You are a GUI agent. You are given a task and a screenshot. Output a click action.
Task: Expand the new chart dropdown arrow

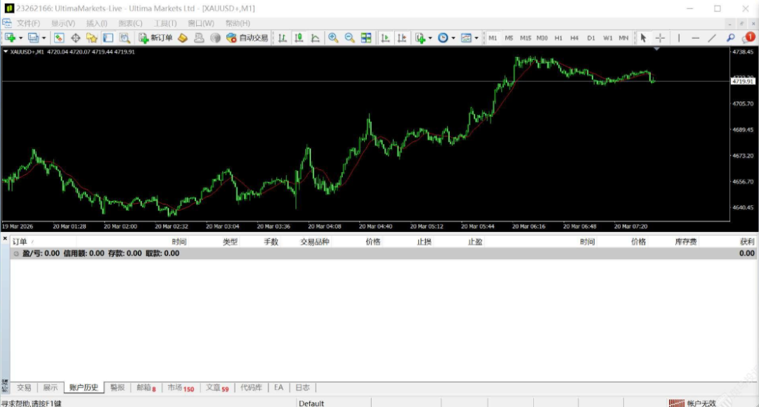(21, 38)
